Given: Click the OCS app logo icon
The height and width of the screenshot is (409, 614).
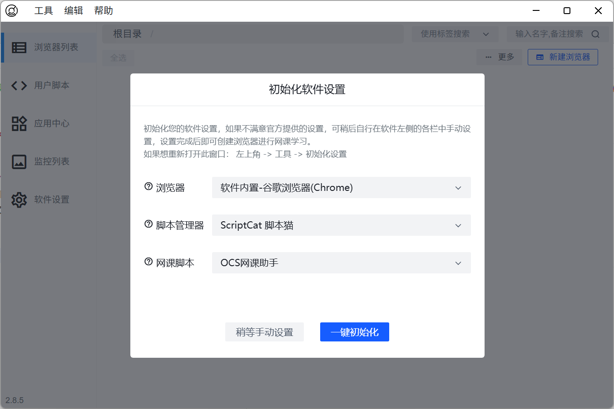Looking at the screenshot, I should click(12, 10).
